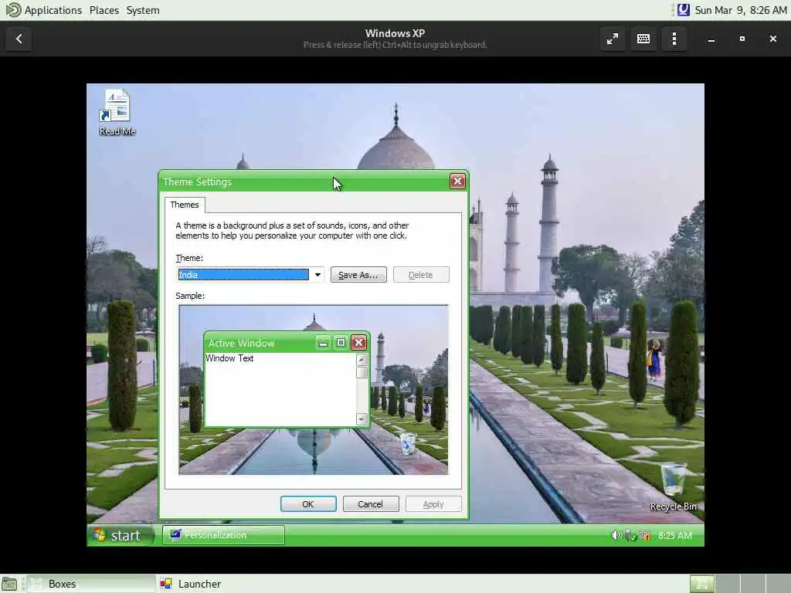
Task: Expand the Theme dropdown arrow
Action: (317, 275)
